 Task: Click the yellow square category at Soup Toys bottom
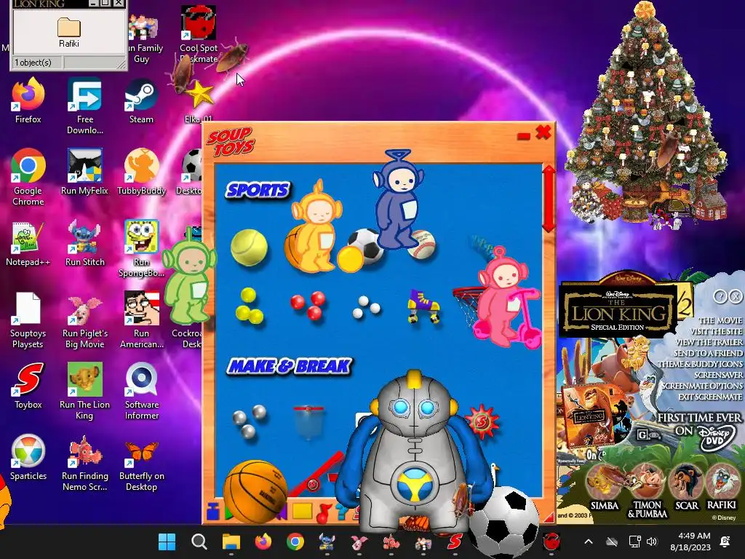(x=302, y=511)
